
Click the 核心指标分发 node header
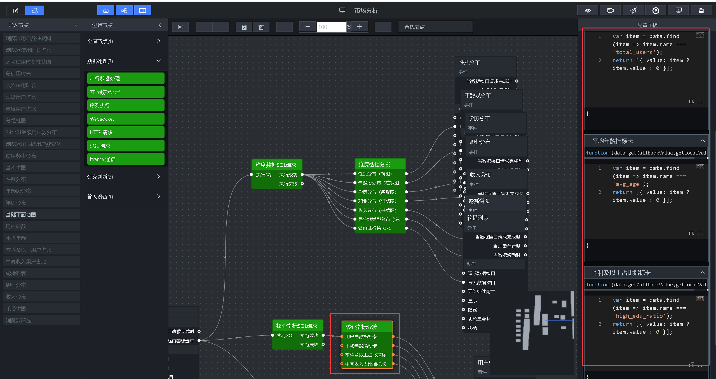[x=367, y=327]
